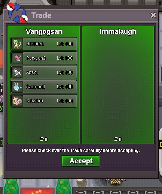
Task: Click Immalaugh's money amount
Action: [118, 139]
